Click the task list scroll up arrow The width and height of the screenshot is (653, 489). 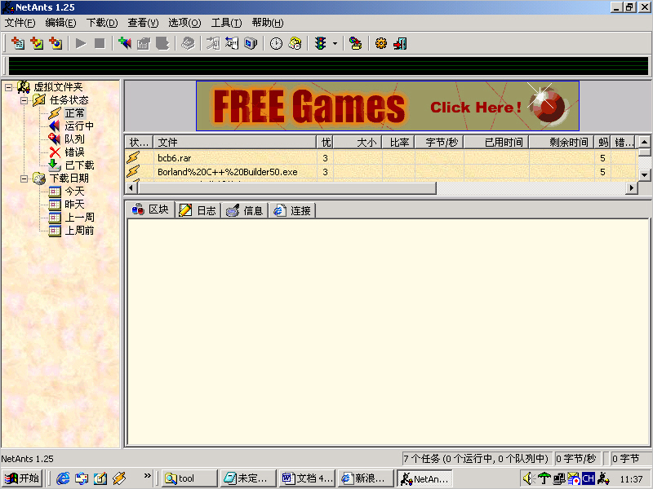pos(644,142)
